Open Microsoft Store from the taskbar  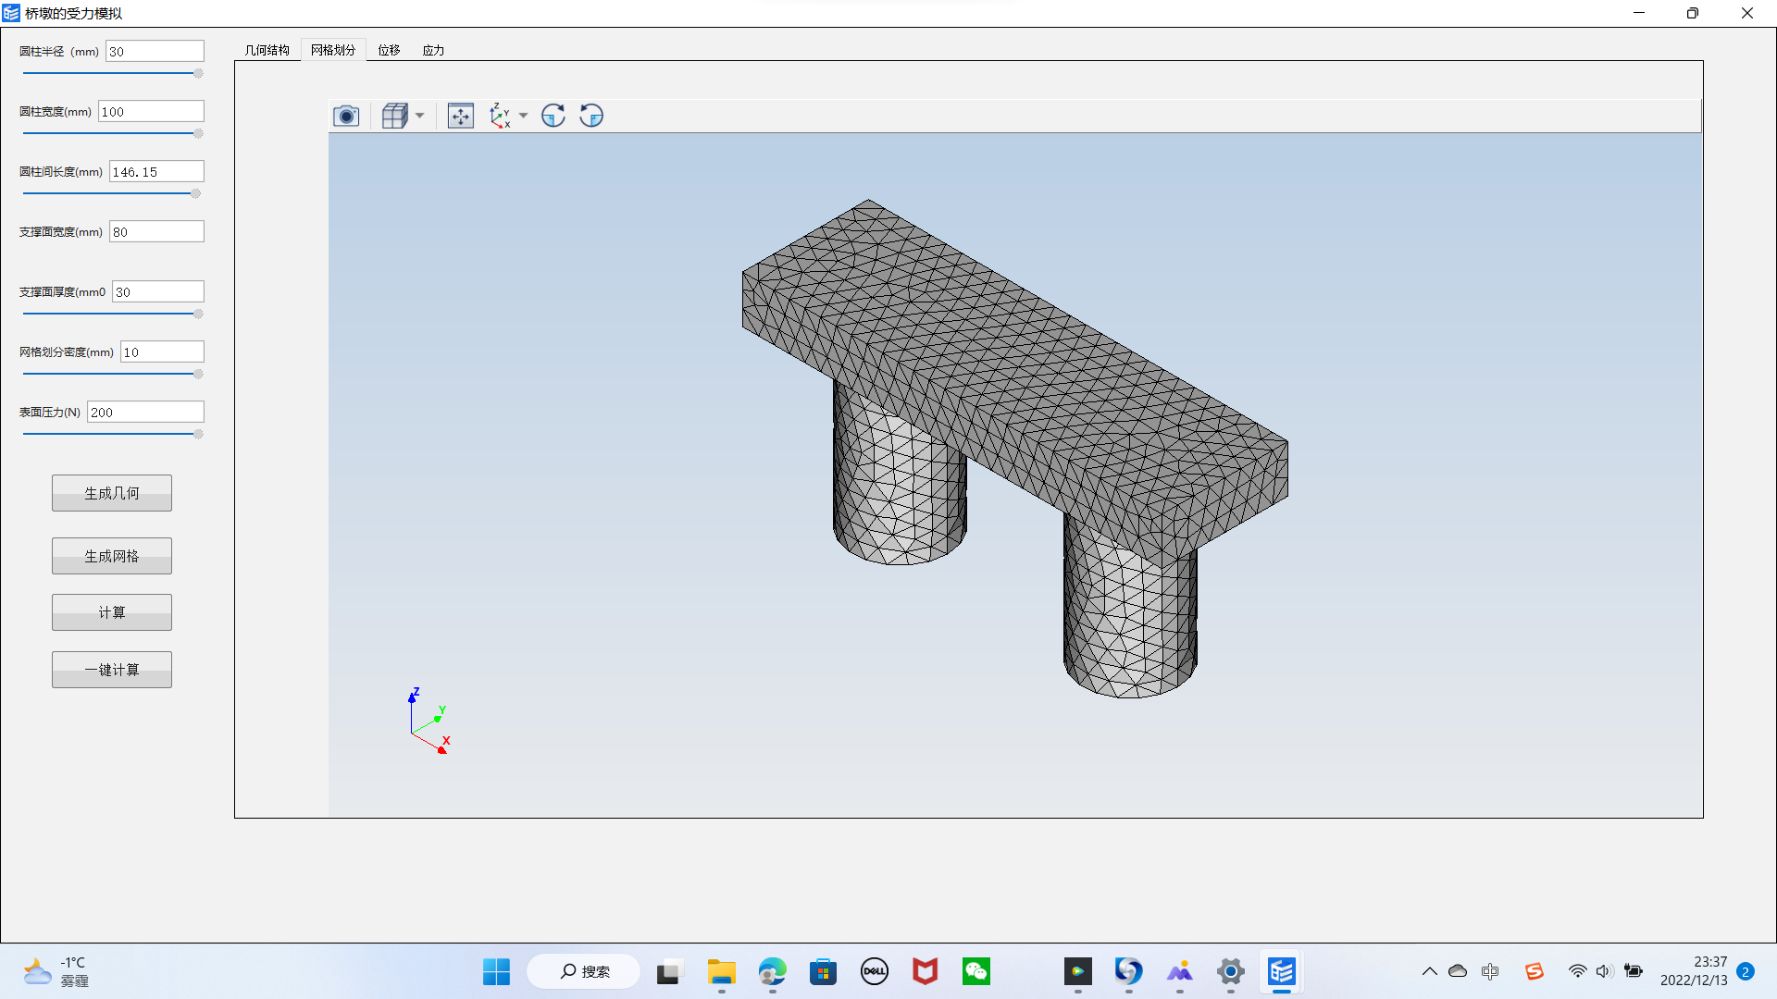(x=823, y=971)
